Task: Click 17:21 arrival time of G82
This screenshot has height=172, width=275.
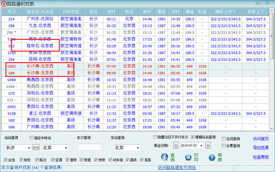Action: (x=147, y=120)
